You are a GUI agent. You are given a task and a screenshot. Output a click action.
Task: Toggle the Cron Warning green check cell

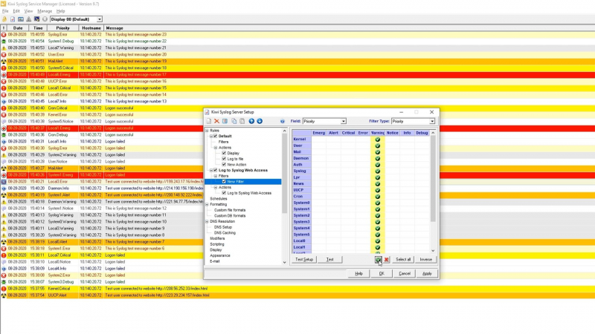[378, 196]
